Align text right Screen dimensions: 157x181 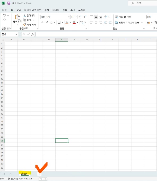[101, 22]
